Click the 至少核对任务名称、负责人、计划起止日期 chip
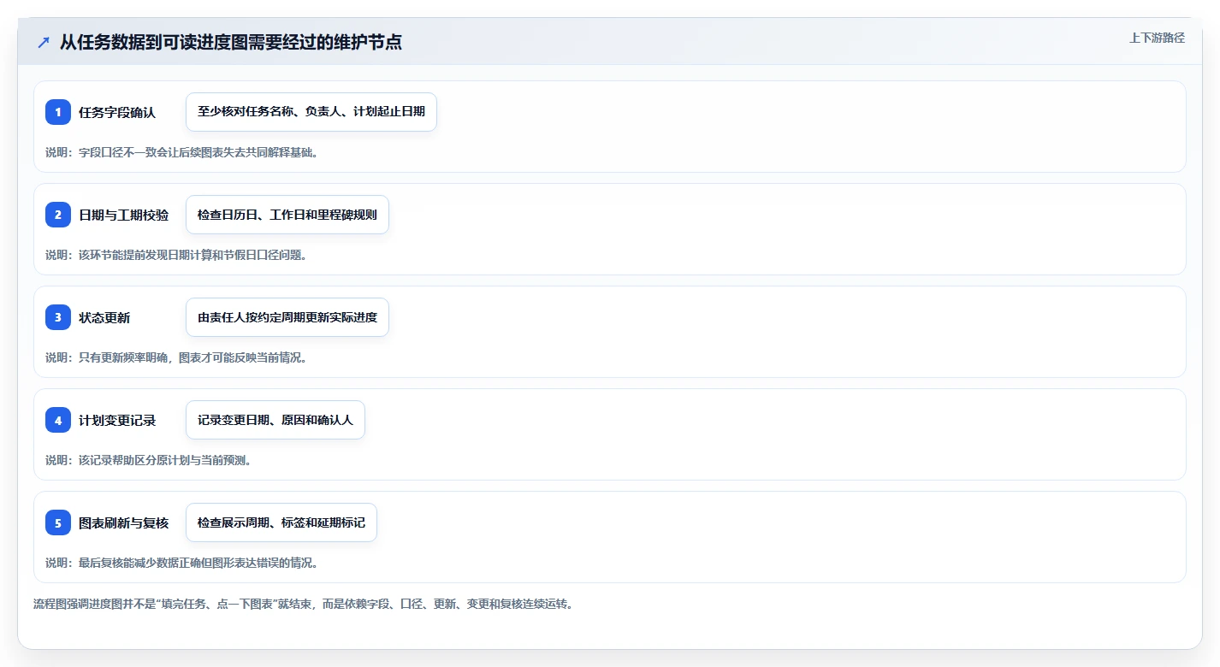The image size is (1220, 667). click(x=311, y=112)
